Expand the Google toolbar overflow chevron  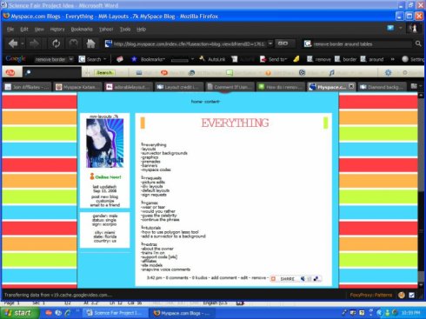pyautogui.click(x=393, y=59)
